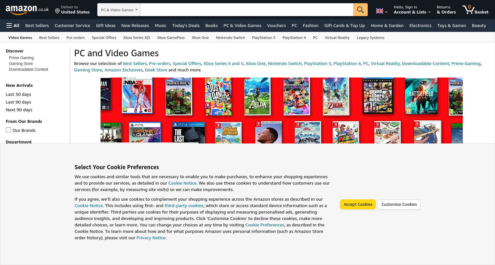The width and height of the screenshot is (495, 265).
Task: Click the Amazon.co.uk logo
Action: (27, 10)
